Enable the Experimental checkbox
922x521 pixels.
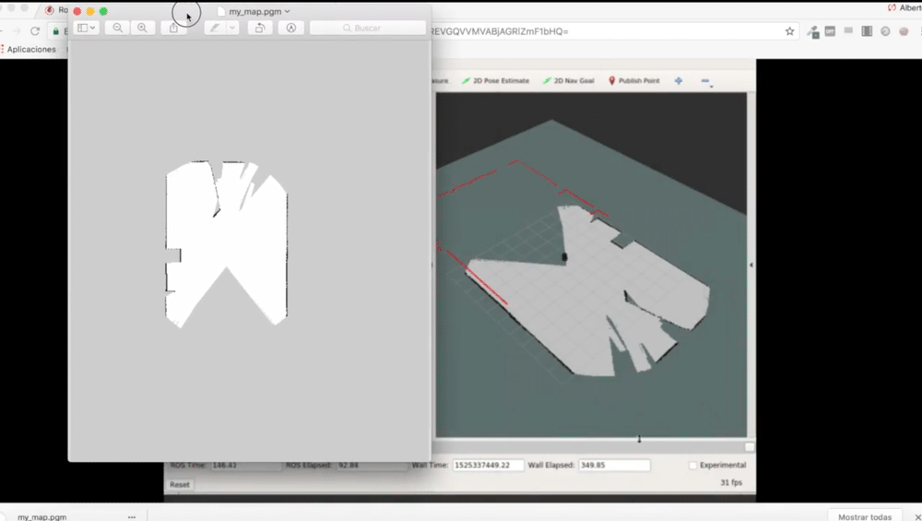tap(693, 466)
